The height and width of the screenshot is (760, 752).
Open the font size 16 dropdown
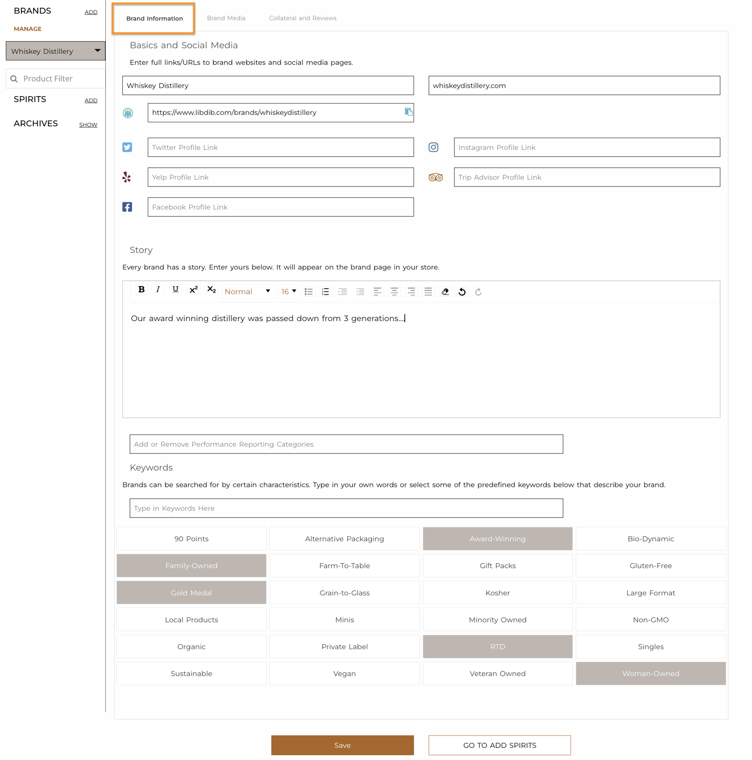[x=288, y=291]
